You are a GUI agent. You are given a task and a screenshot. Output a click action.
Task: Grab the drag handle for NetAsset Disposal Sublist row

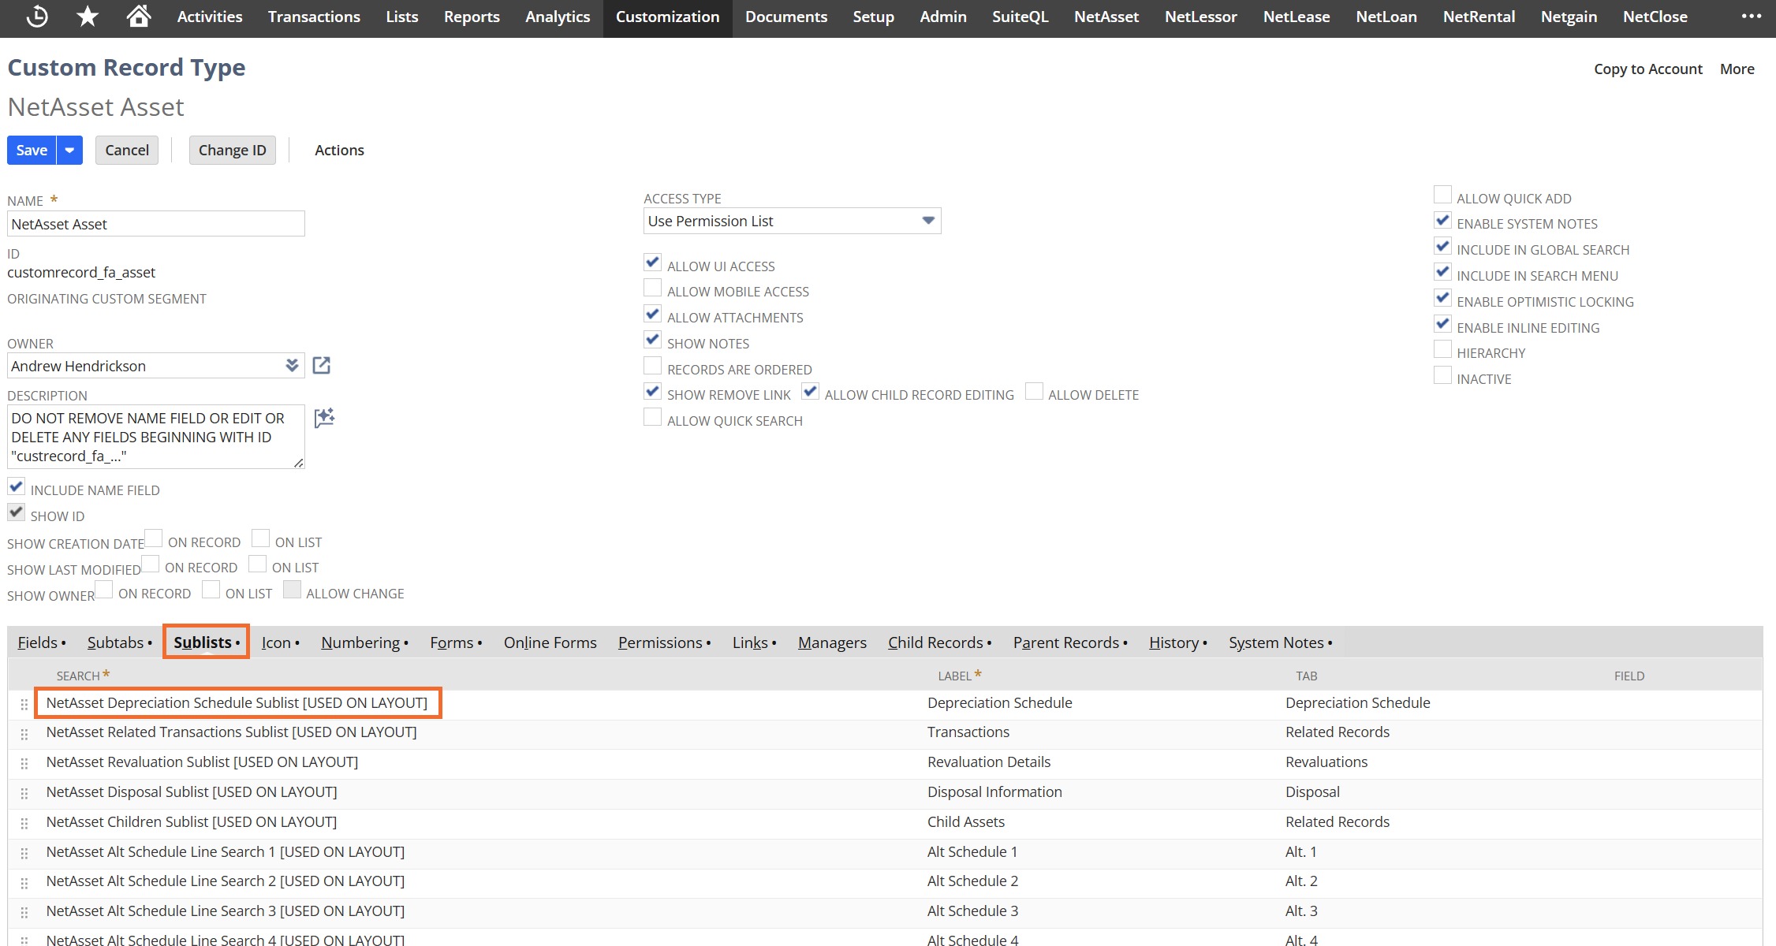tap(24, 794)
